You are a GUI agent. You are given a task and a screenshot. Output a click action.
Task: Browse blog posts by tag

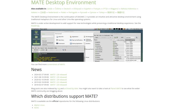[58, 89]
